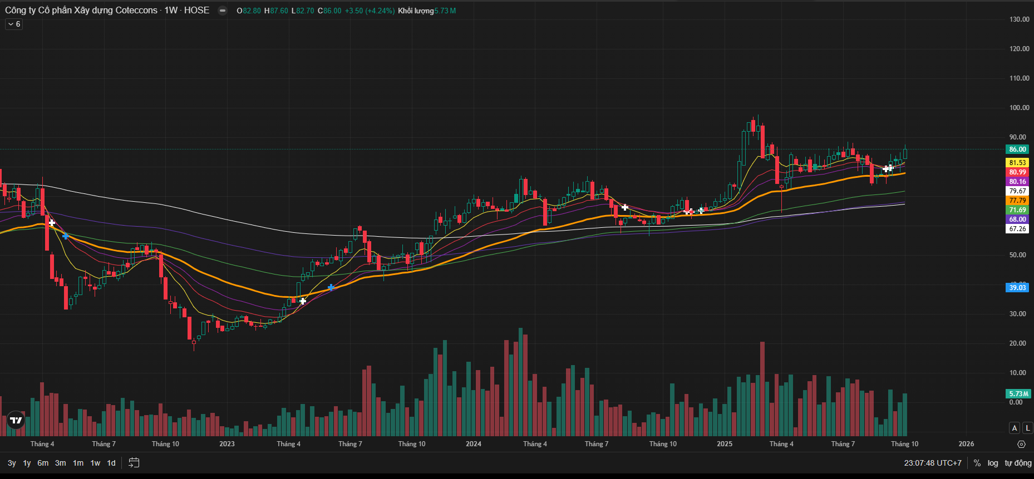Click blue cross marker near June 2023
Screen dimensions: 1034x479
coord(331,287)
